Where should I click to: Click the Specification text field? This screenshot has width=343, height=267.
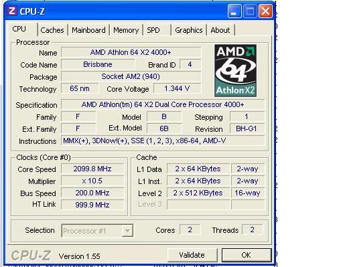(x=163, y=104)
